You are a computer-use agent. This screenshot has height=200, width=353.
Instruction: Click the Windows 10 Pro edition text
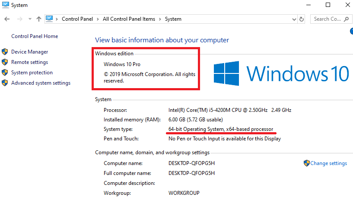click(x=122, y=64)
